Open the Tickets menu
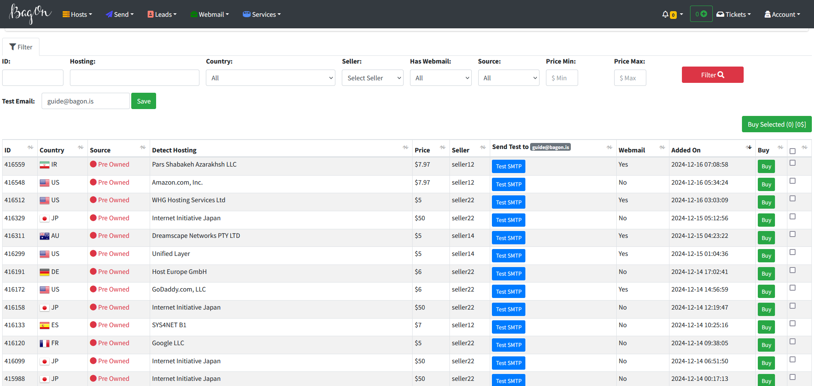This screenshot has width=814, height=386. pos(733,14)
